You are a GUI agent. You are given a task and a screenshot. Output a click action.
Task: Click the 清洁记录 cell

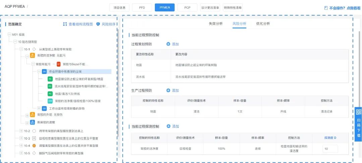(326, 111)
